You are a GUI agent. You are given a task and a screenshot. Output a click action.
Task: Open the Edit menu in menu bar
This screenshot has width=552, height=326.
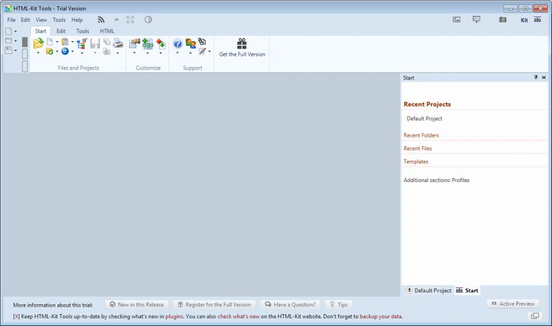25,20
